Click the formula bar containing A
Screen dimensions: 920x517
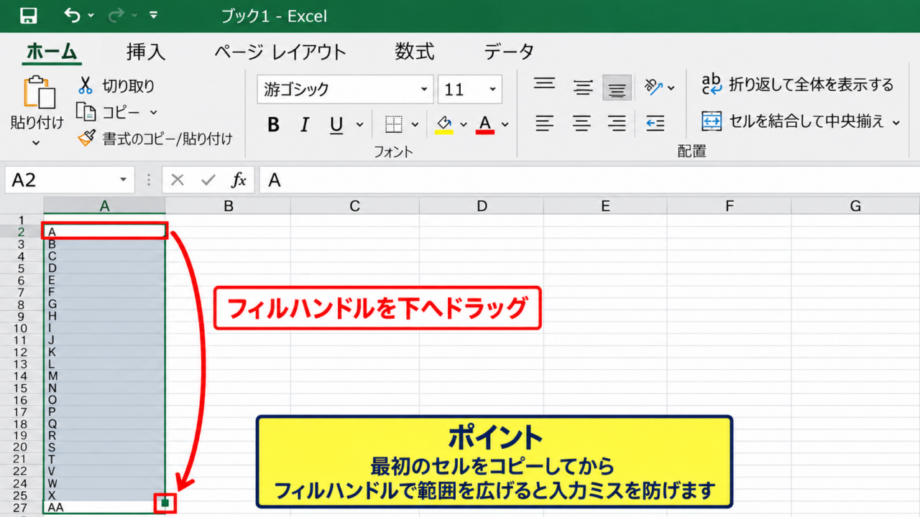(589, 180)
